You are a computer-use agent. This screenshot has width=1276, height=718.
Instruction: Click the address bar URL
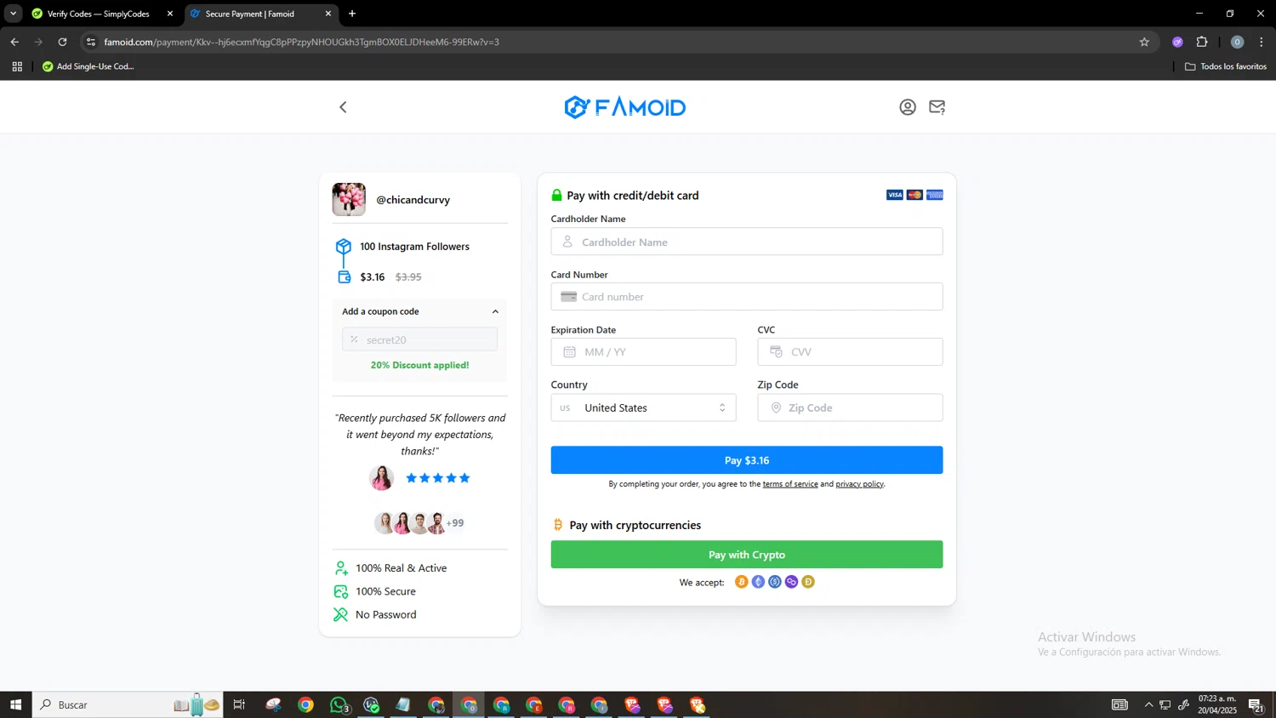click(302, 42)
